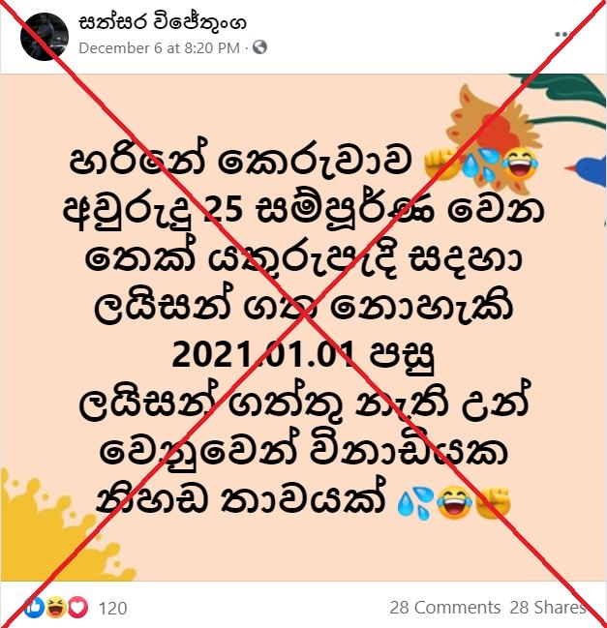Screen dimensions: 607x628
Task: Click the 2021.01.01 date text in post
Action: click(262, 354)
